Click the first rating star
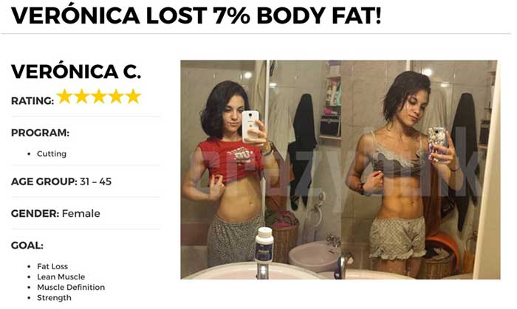This screenshot has height=309, width=517. tap(65, 97)
